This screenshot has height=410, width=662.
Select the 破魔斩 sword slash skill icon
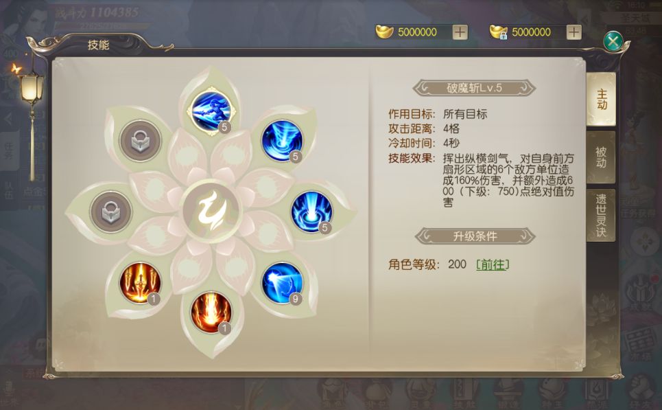coord(211,111)
